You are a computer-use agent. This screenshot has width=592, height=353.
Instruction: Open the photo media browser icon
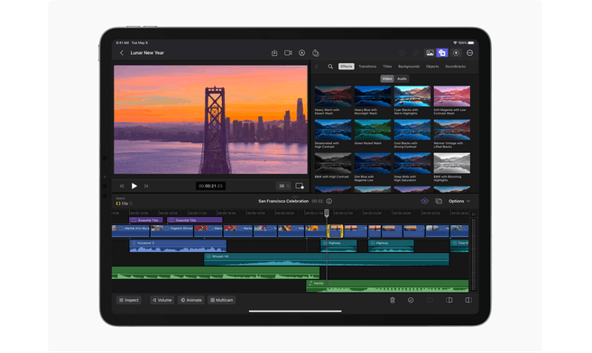tap(430, 53)
